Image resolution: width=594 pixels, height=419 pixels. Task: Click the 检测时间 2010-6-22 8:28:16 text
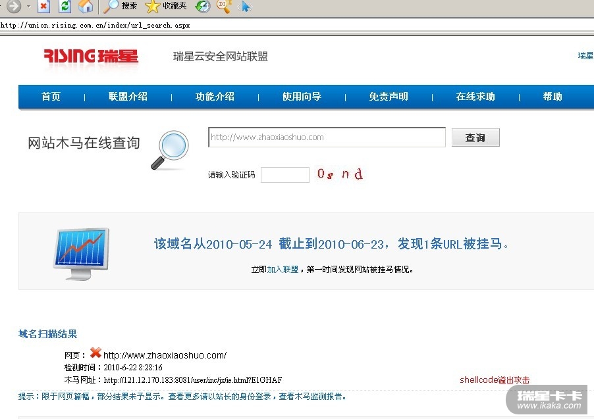(x=113, y=368)
